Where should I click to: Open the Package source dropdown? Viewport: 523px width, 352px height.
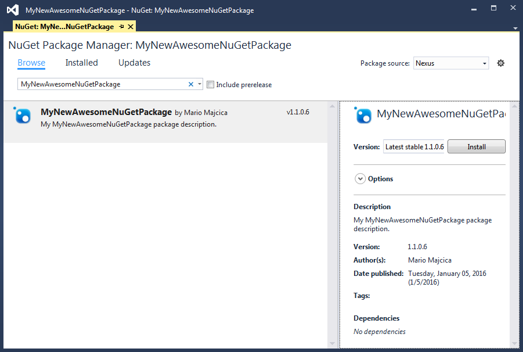pyautogui.click(x=451, y=63)
